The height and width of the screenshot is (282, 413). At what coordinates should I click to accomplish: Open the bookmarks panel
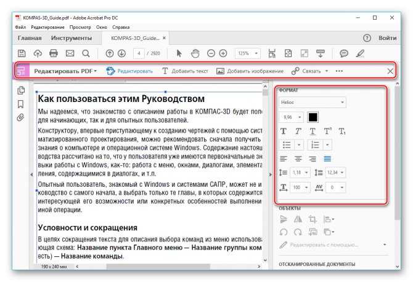tap(20, 104)
